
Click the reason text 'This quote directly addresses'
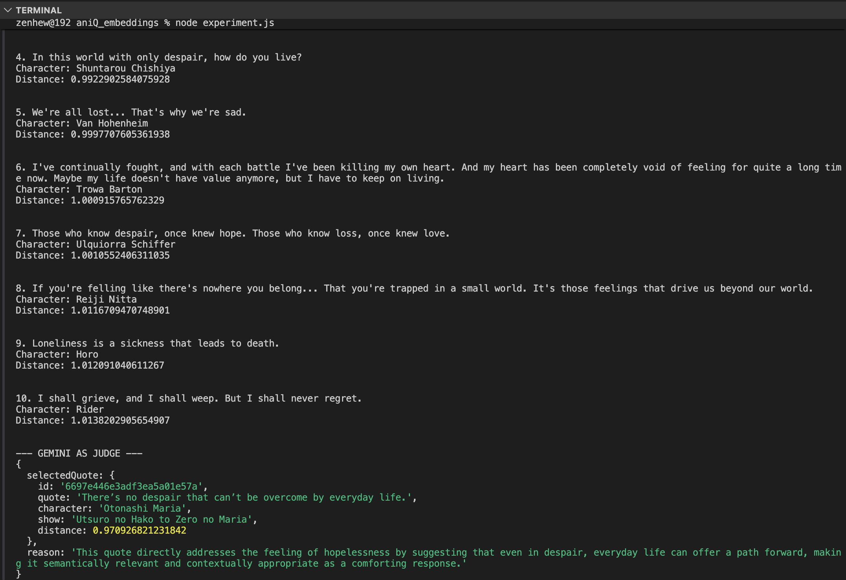click(x=429, y=558)
